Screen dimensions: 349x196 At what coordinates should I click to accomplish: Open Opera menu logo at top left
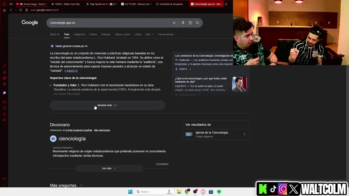(4, 4)
